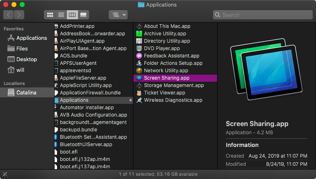The height and width of the screenshot is (179, 316).
Task: Switch to icon view
Action: [x=50, y=15]
